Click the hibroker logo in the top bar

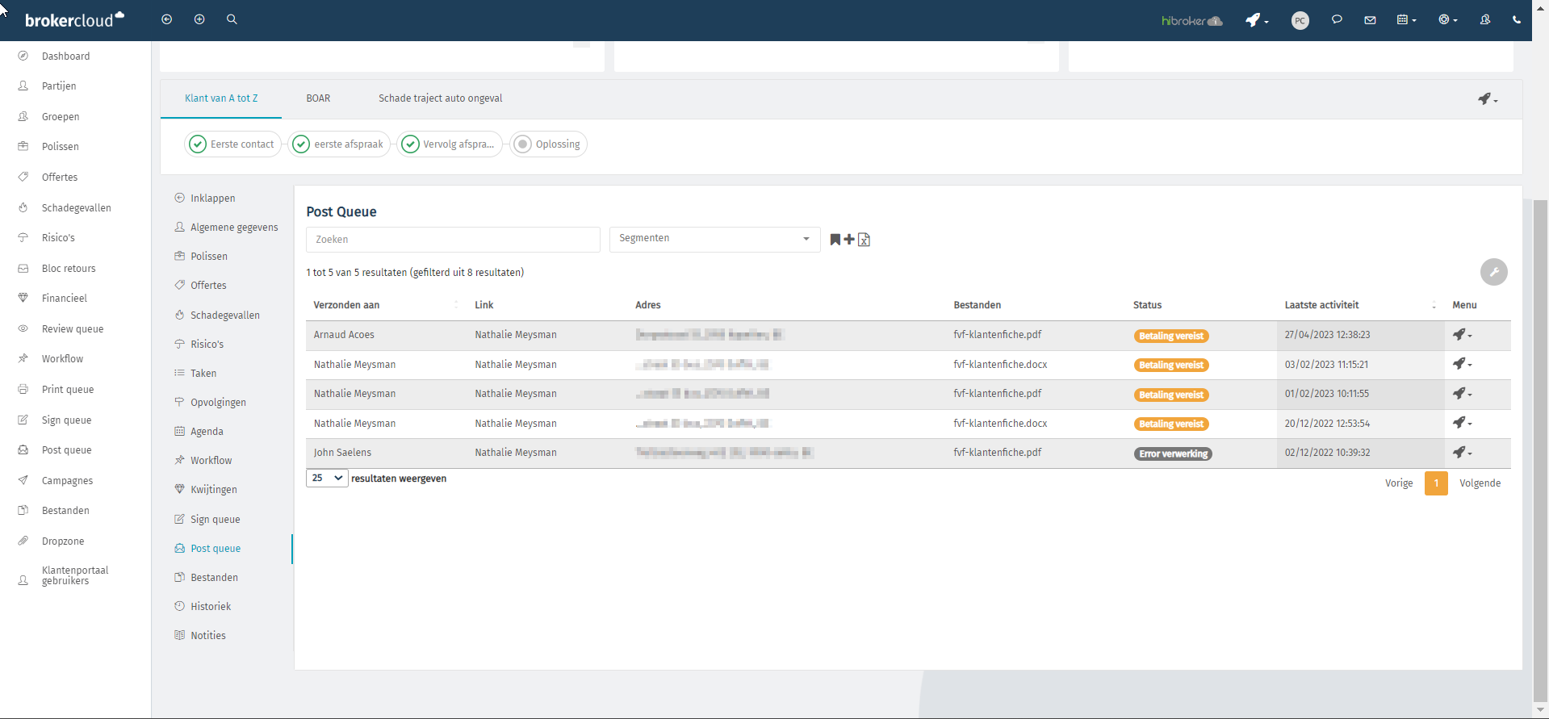(x=1192, y=21)
